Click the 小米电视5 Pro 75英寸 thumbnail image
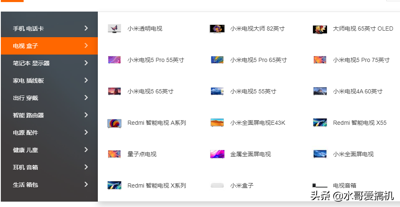Viewport: 400px width, 207px height. click(320, 60)
